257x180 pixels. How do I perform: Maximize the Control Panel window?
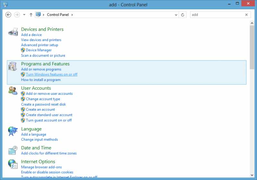pyautogui.click(x=237, y=4)
